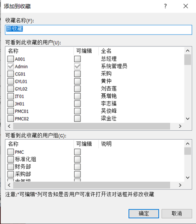
Task: Click right arrow of users horizontal scrollbar
Action: click(x=180, y=126)
